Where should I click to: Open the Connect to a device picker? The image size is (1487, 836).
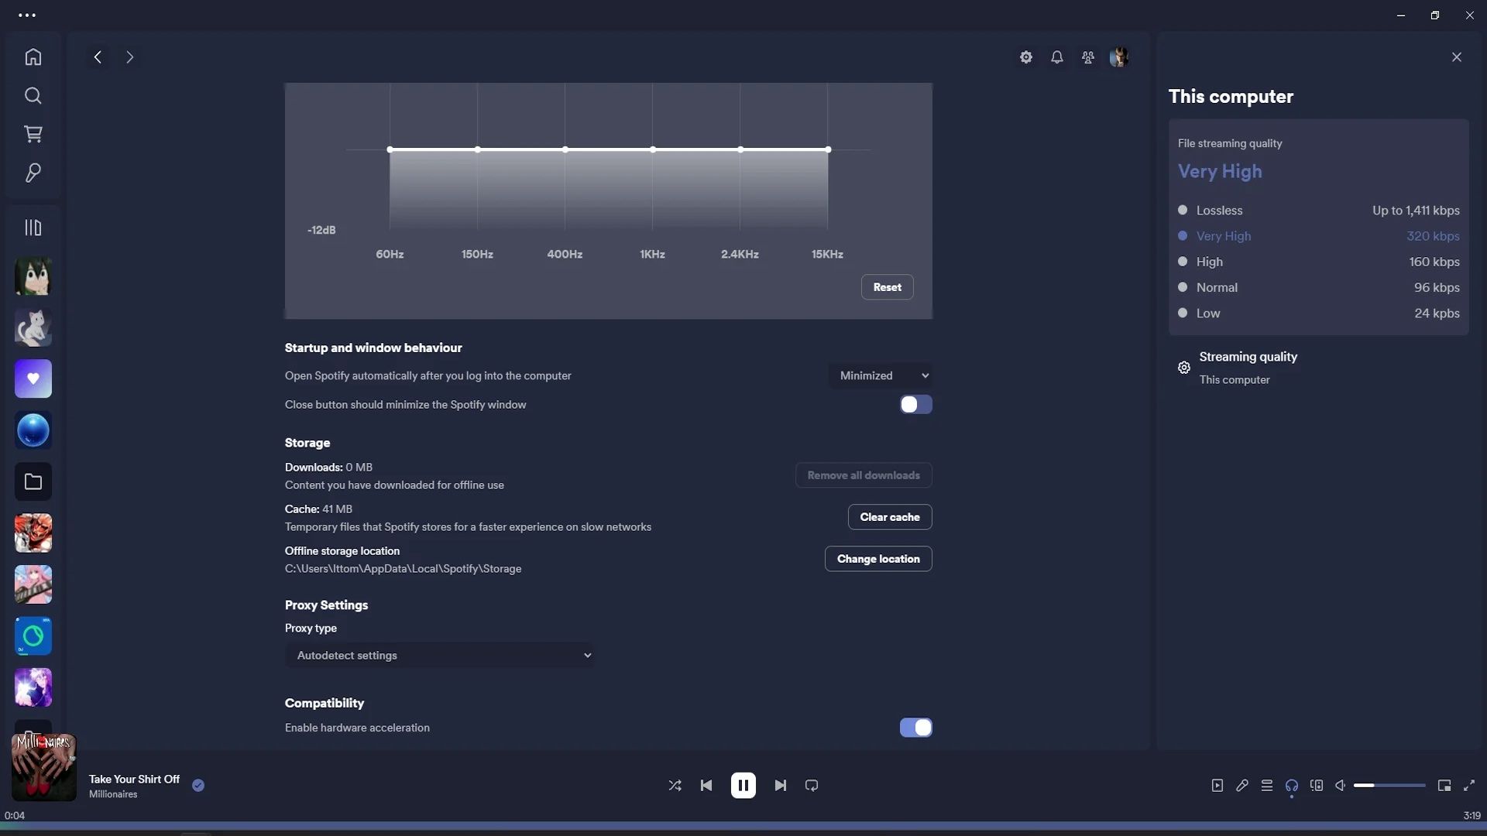1292,785
